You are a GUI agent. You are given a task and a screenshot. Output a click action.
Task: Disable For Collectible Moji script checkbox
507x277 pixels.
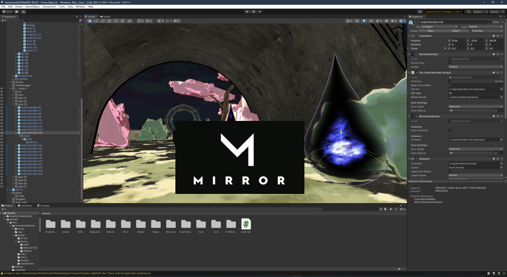click(x=416, y=73)
